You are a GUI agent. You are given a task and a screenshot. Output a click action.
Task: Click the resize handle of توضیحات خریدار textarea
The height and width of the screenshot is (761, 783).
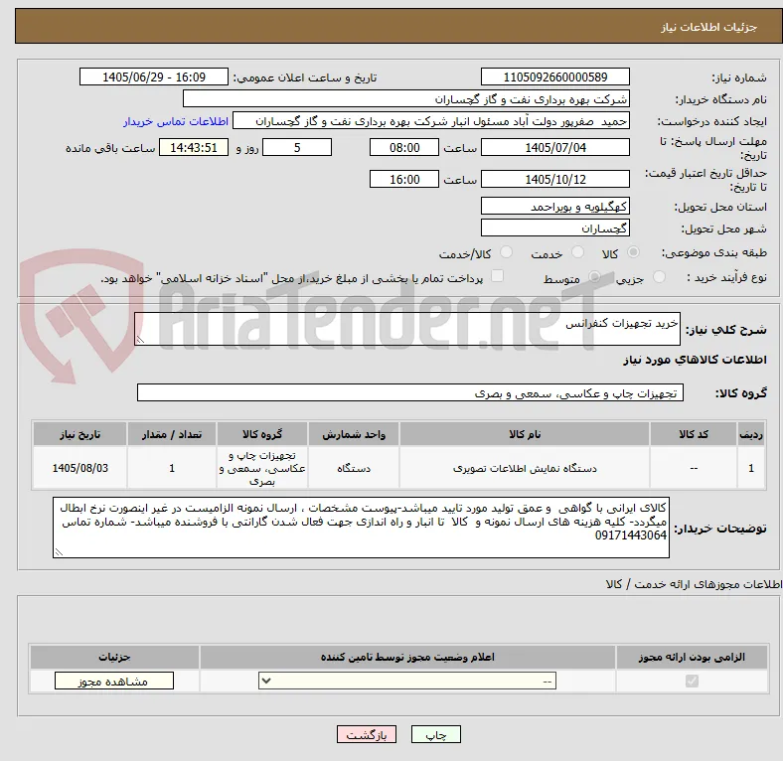(59, 551)
